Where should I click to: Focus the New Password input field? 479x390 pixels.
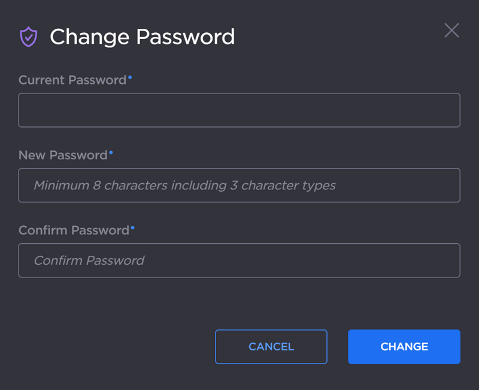pyautogui.click(x=239, y=186)
